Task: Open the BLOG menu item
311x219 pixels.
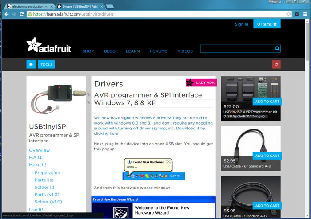Action: tap(110, 51)
